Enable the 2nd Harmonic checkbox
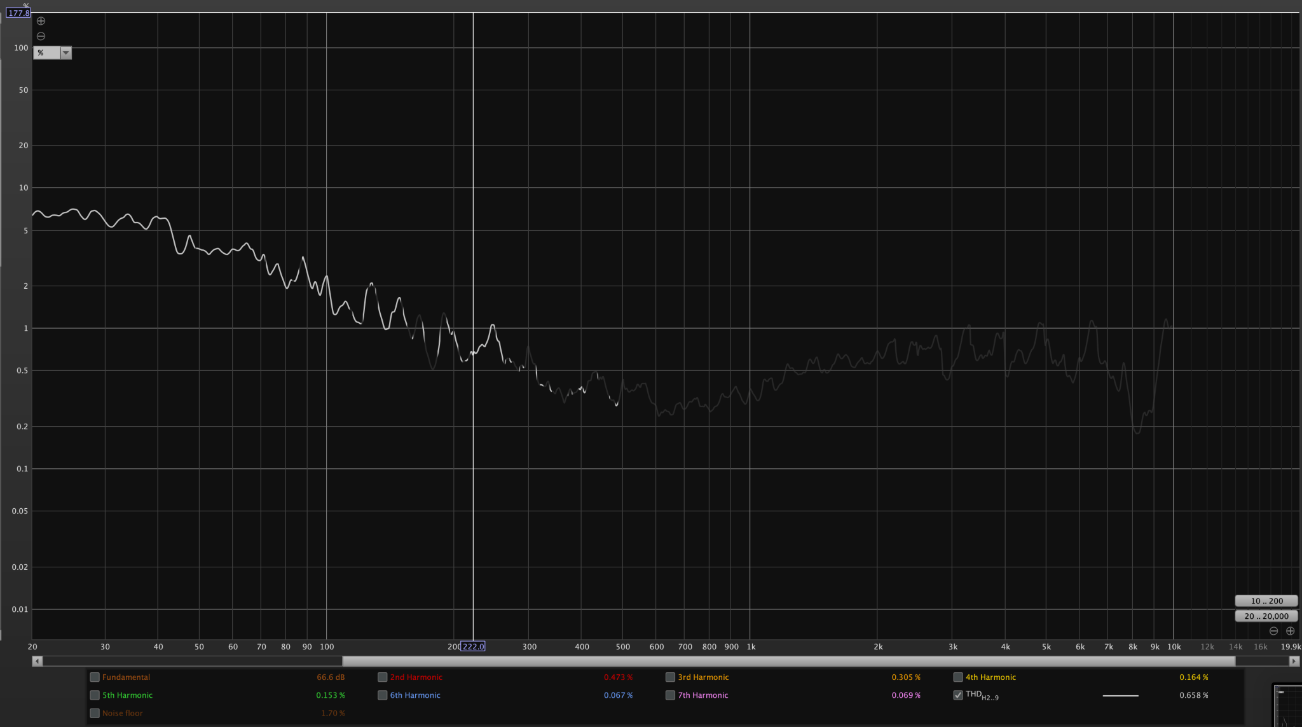The image size is (1302, 727). 383,677
